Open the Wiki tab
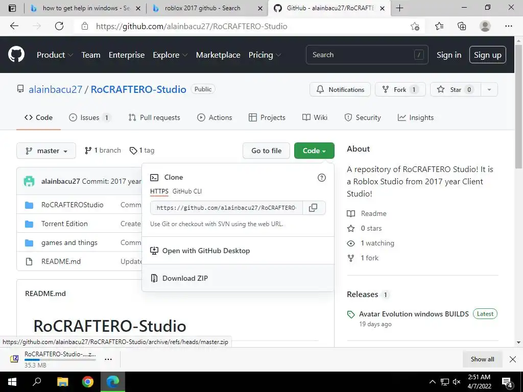523x392 pixels. pyautogui.click(x=315, y=117)
